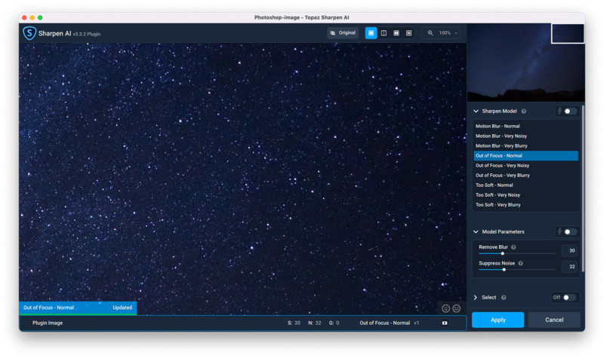Viewport: 604px width, 358px height.
Task: Click the happy face feedback icon
Action: pos(446,308)
